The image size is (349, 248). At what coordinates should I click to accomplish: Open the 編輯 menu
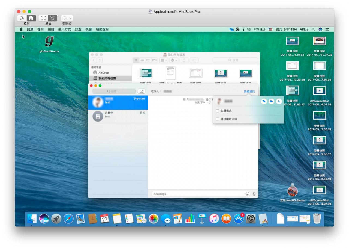click(x=51, y=29)
